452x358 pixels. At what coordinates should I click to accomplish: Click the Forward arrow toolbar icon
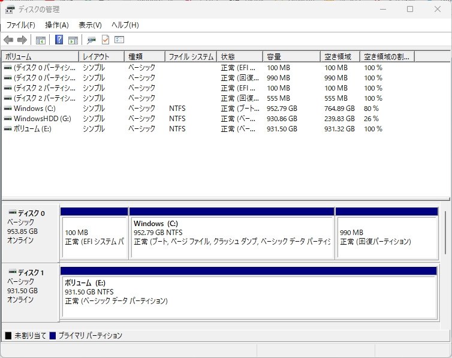(x=22, y=40)
